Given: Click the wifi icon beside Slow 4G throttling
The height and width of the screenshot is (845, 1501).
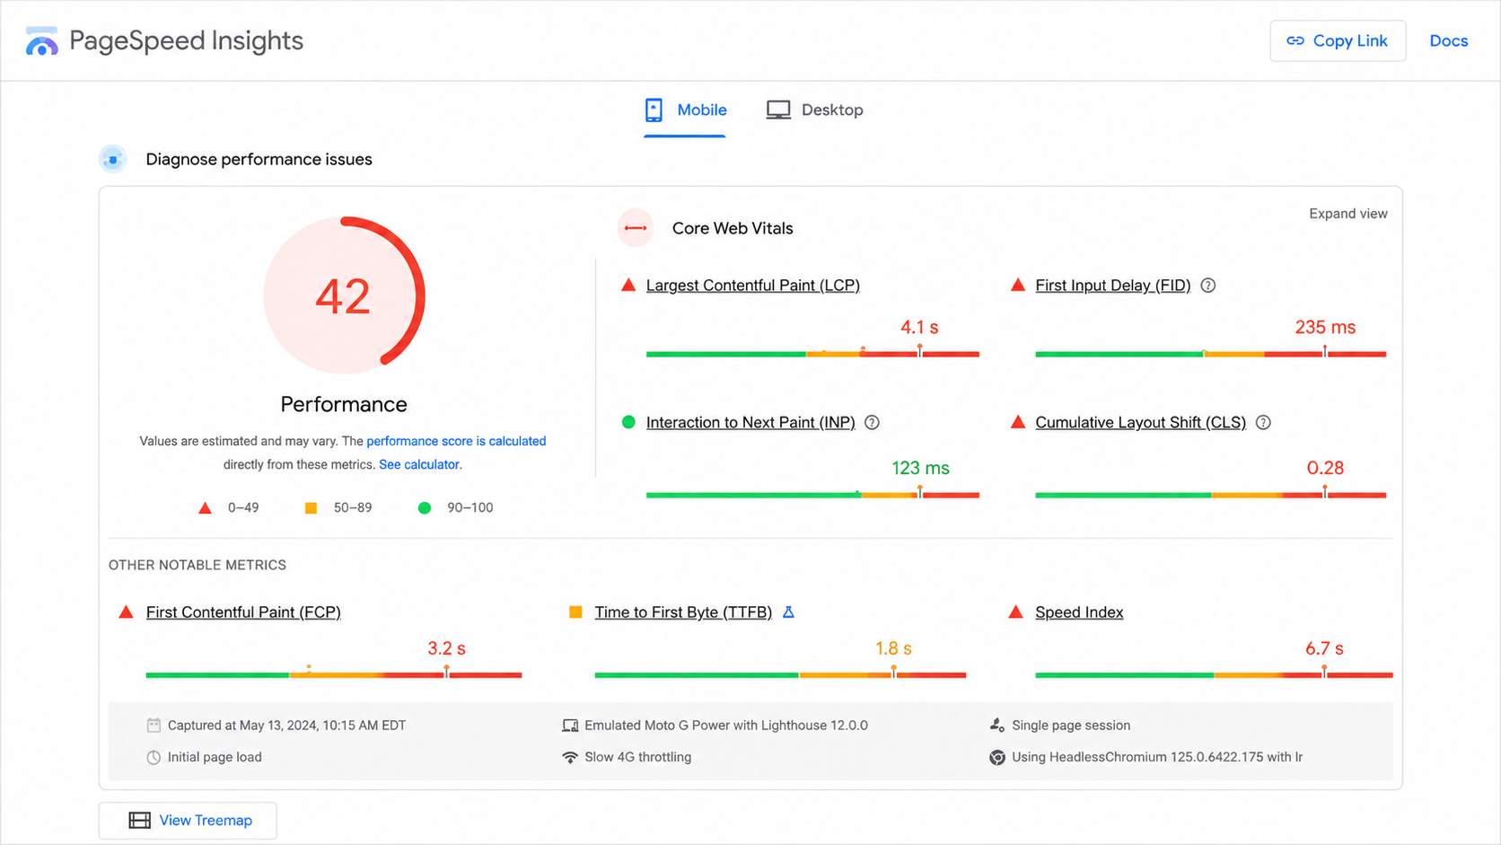Looking at the screenshot, I should 570,757.
